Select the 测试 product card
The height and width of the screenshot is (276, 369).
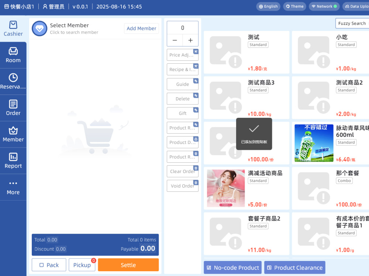click(246, 52)
